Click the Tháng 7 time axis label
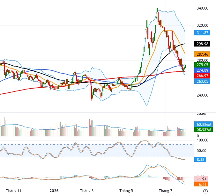Screen dimensions: 216x195 166,191
